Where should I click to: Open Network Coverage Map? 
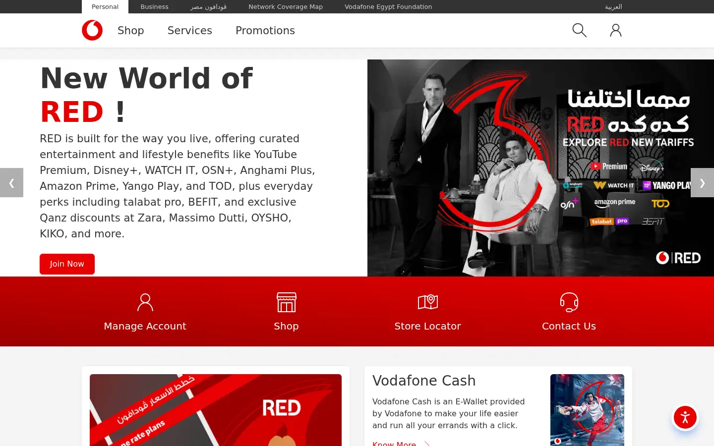286,6
